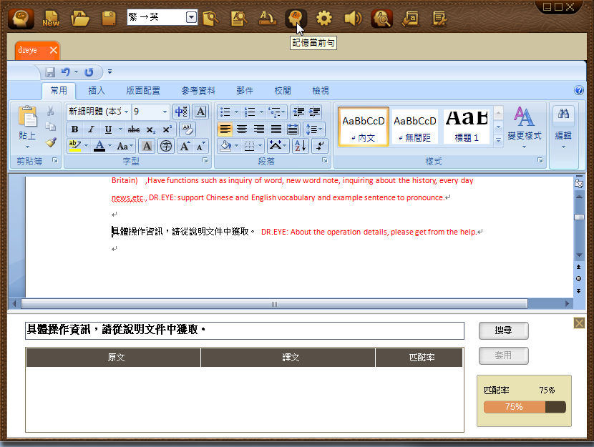
Task: Click the increase indent icon
Action: [314, 112]
